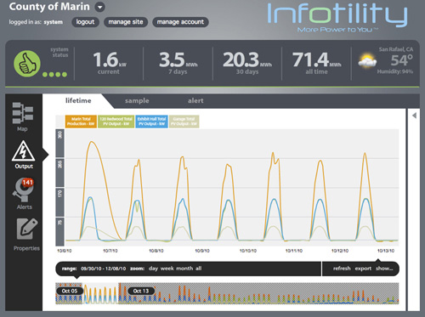
Task: Click the Infotility logo
Action: 337,17
